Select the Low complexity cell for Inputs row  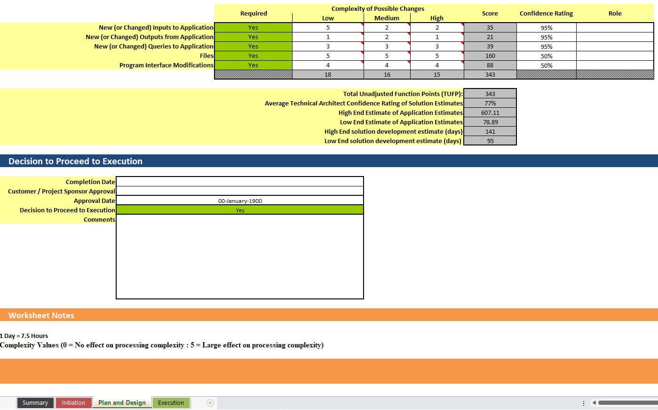pos(328,28)
